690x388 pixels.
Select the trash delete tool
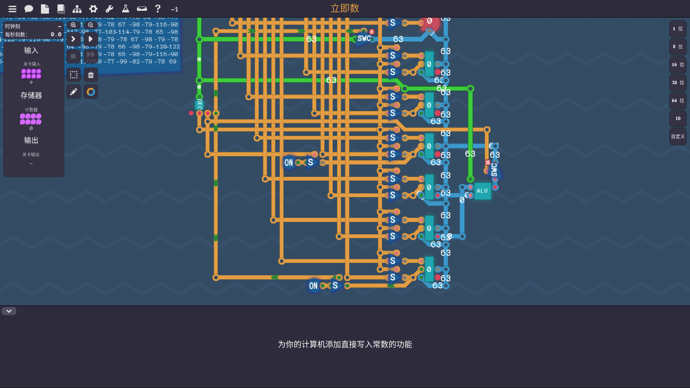click(x=91, y=75)
